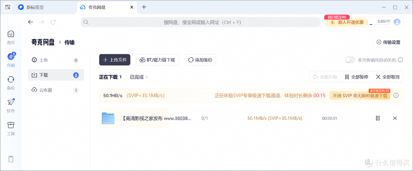Close the 夸克网盘 browser tab

pyautogui.click(x=132, y=7)
